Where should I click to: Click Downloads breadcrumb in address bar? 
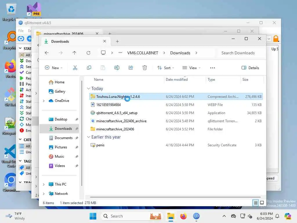point(180,53)
